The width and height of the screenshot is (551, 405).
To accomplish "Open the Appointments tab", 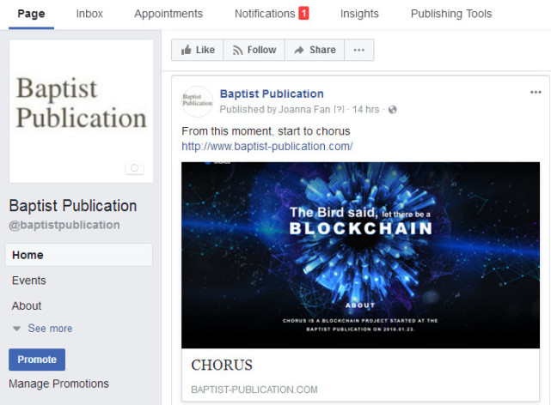I will click(x=168, y=14).
